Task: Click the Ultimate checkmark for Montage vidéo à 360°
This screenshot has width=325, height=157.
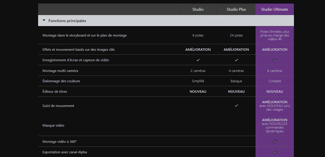Action: (274, 141)
